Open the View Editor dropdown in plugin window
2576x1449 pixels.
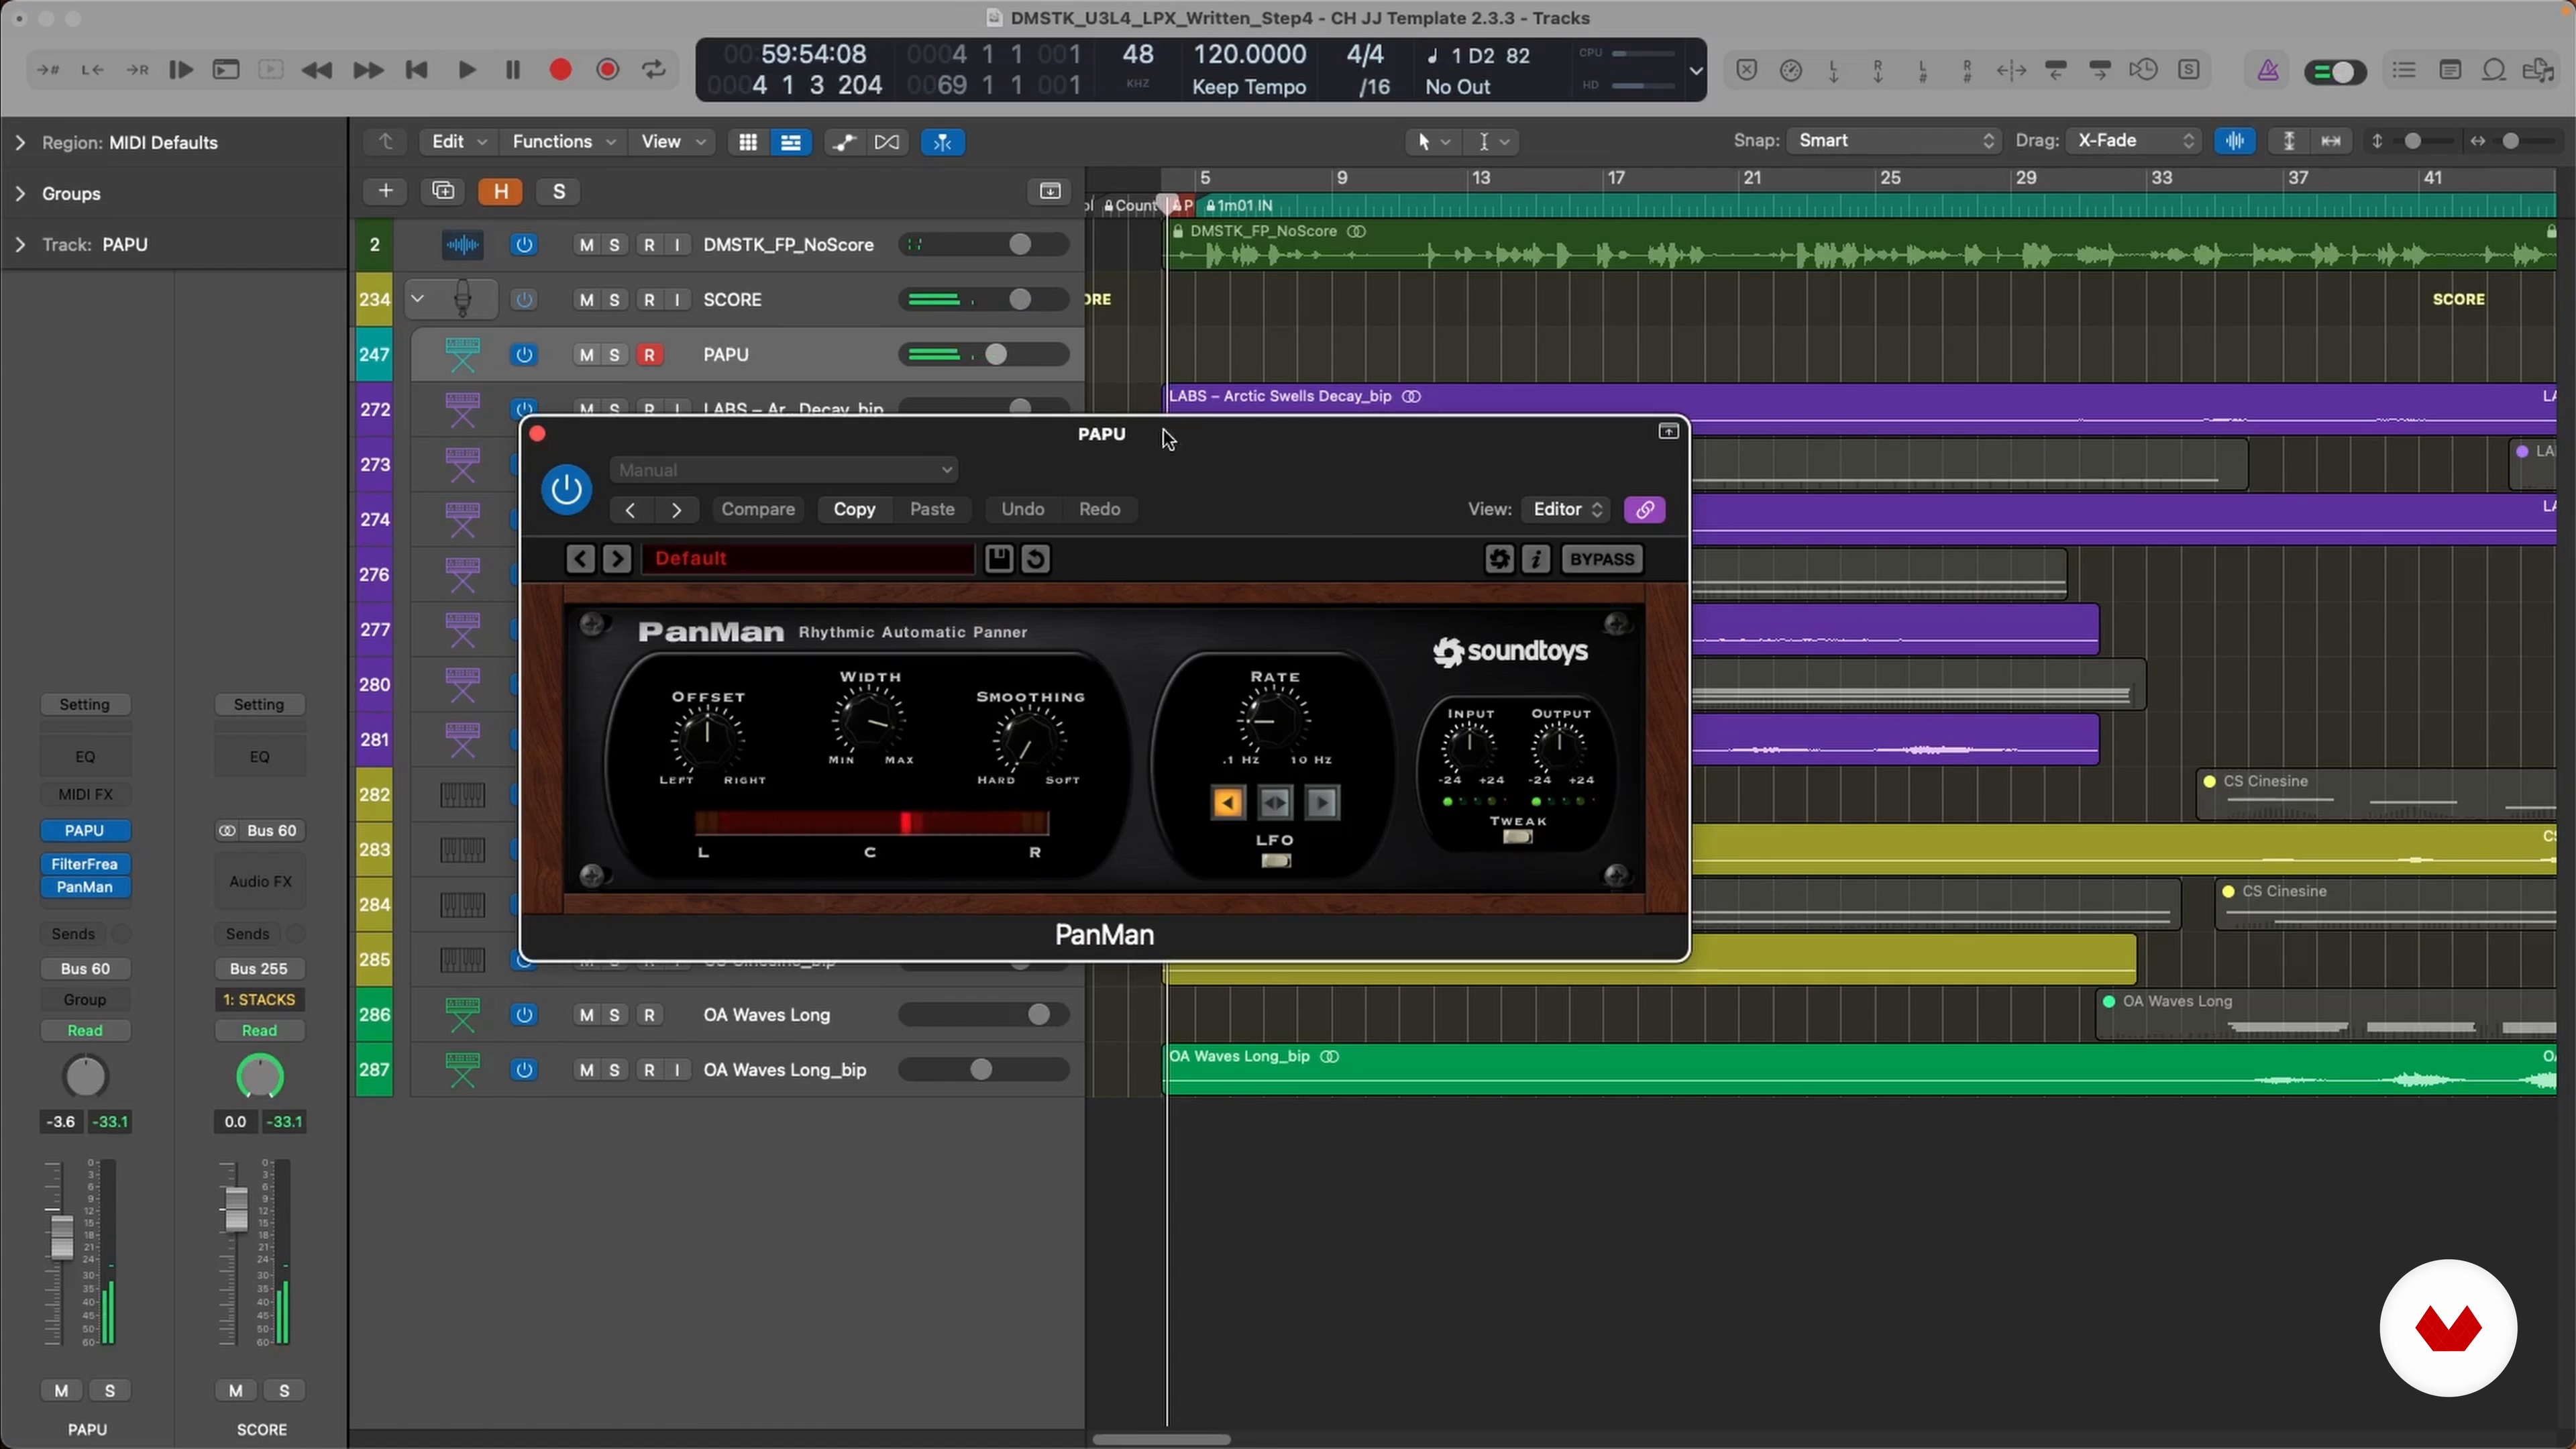[1566, 510]
